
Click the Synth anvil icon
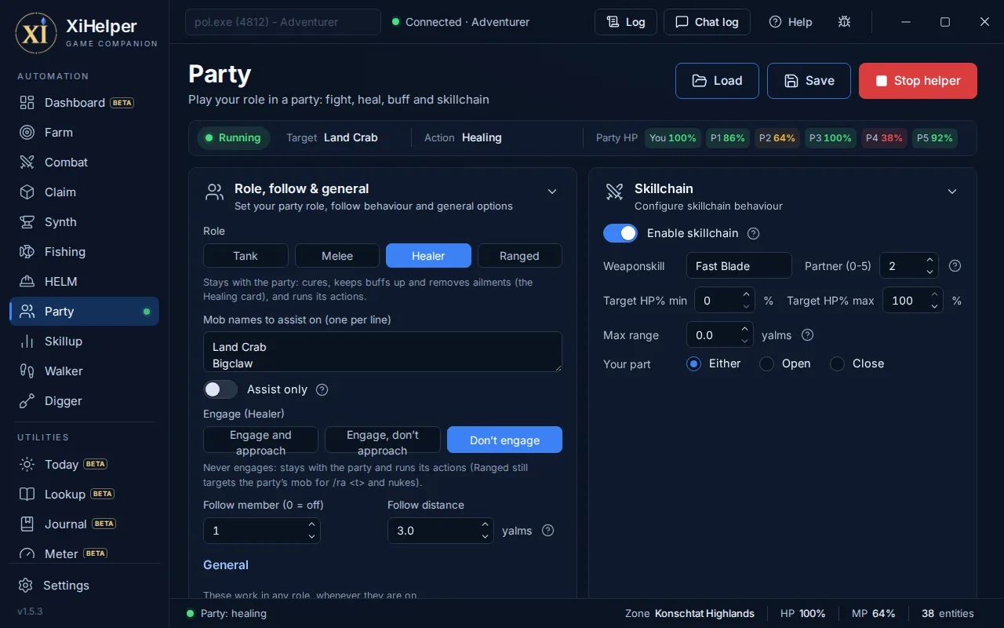pyautogui.click(x=27, y=222)
